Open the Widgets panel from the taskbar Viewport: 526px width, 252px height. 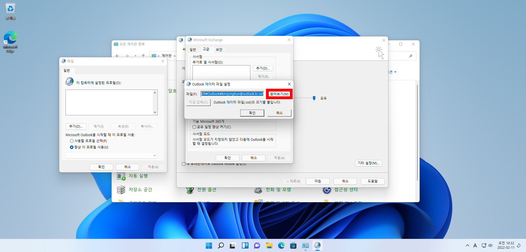pyautogui.click(x=245, y=245)
